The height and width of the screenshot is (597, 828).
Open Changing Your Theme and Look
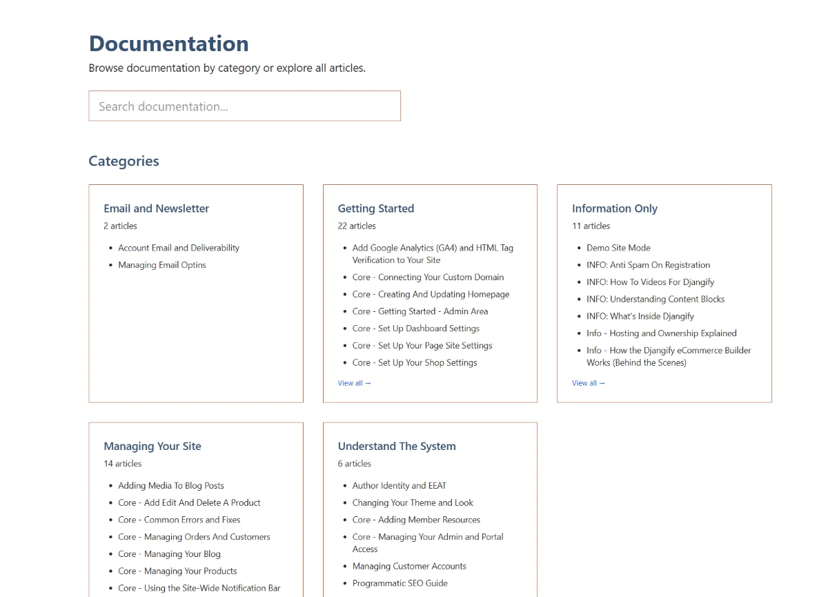pyautogui.click(x=413, y=502)
